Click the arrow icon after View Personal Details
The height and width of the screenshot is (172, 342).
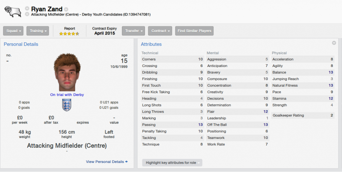pos(127,162)
